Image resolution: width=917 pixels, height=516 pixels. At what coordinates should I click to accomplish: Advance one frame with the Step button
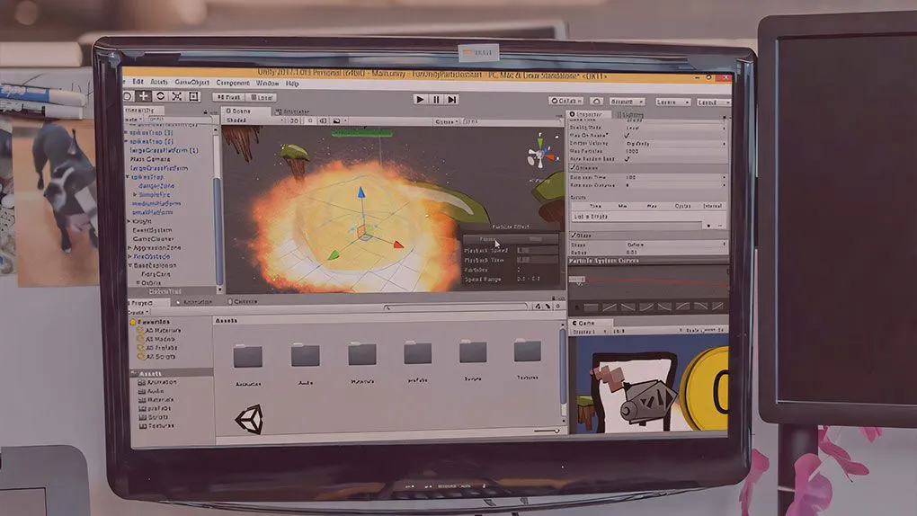pyautogui.click(x=451, y=100)
